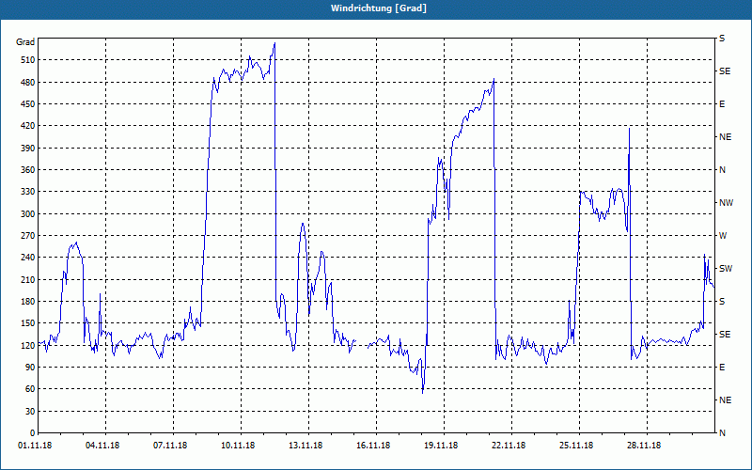Select the 210 y-axis value
The width and height of the screenshot is (752, 470).
pyautogui.click(x=28, y=279)
